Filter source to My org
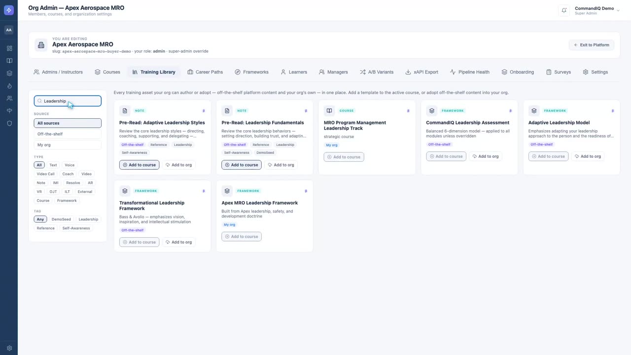Screen dimensions: 631x355 tap(68, 145)
